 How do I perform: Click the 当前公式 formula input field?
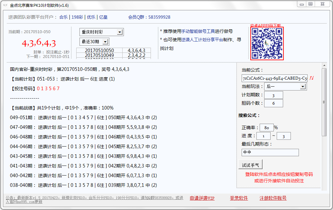(x=274, y=78)
